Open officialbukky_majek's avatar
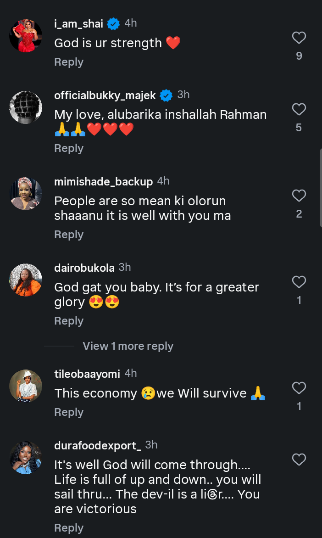The height and width of the screenshot is (538, 322). [26, 107]
